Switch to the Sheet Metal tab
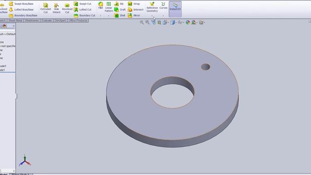The height and width of the screenshot is (175, 311). 15,20
